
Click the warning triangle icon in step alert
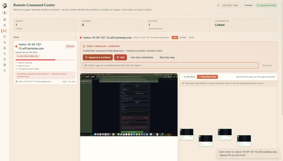tap(84, 46)
